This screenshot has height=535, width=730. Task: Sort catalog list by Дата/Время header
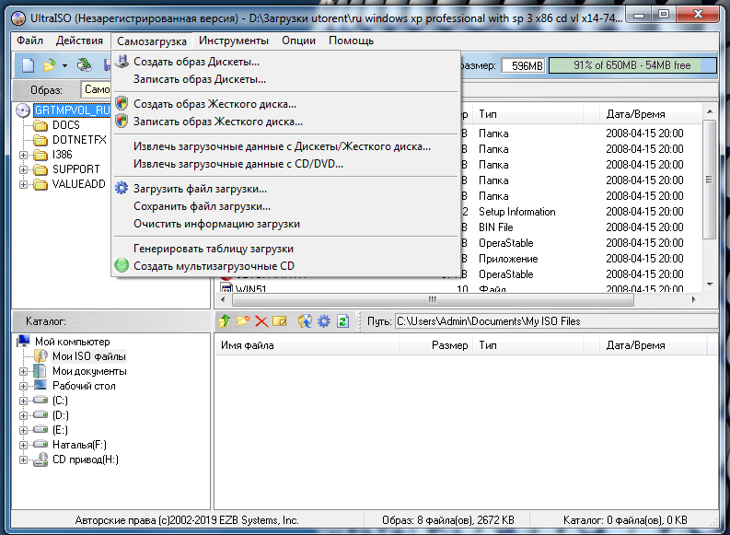pos(652,345)
